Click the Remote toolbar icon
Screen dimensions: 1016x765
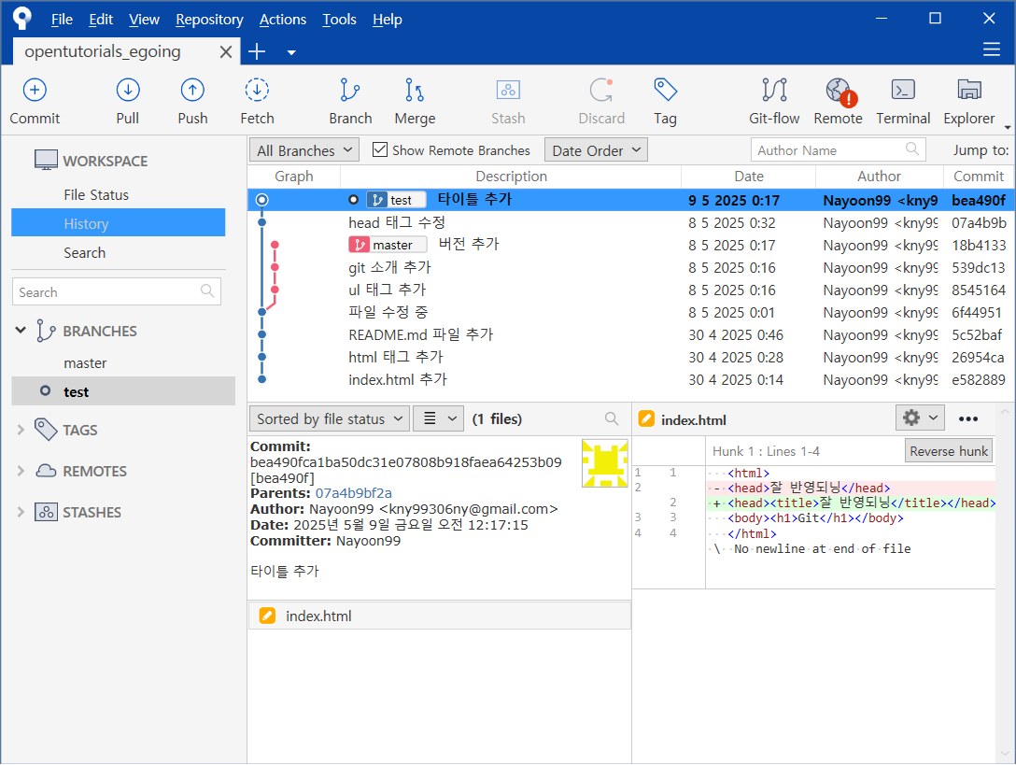(840, 92)
